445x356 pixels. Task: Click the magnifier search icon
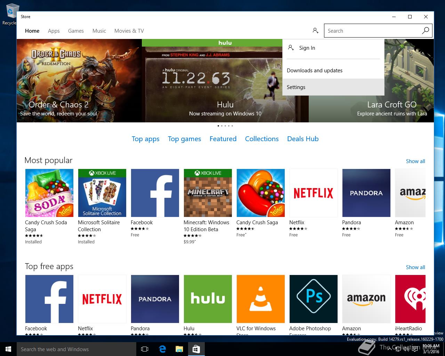point(426,31)
